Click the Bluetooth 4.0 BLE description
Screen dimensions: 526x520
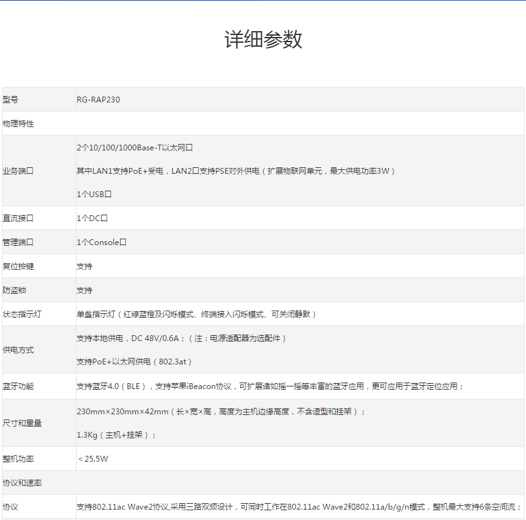270,386
